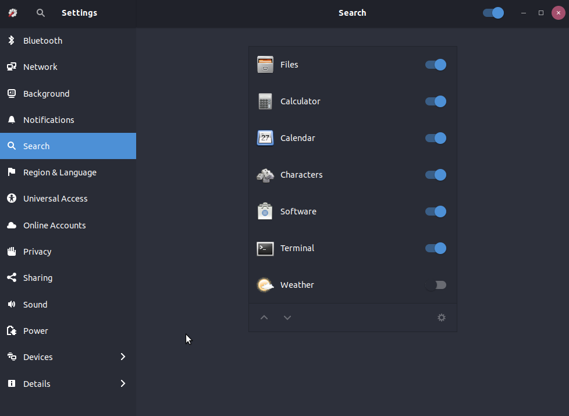Click the search magnifier icon in header
569x416 pixels.
[x=41, y=13]
